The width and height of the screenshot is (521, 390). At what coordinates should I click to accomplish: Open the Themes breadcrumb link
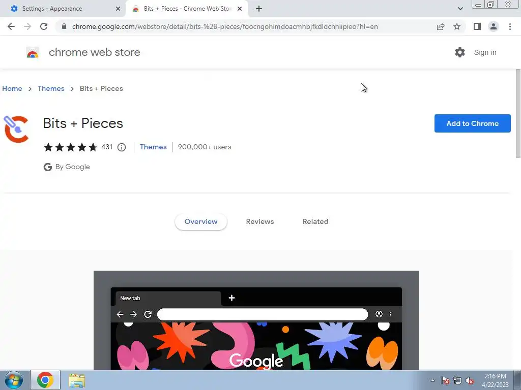click(51, 88)
